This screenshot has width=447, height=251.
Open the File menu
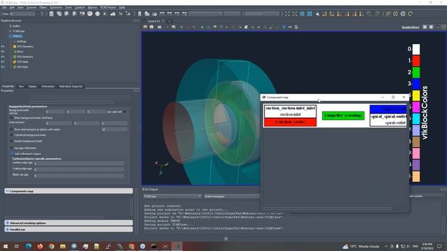[x=4, y=8]
